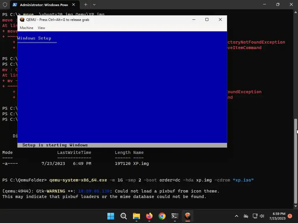Click the '197120' length value

(123, 163)
